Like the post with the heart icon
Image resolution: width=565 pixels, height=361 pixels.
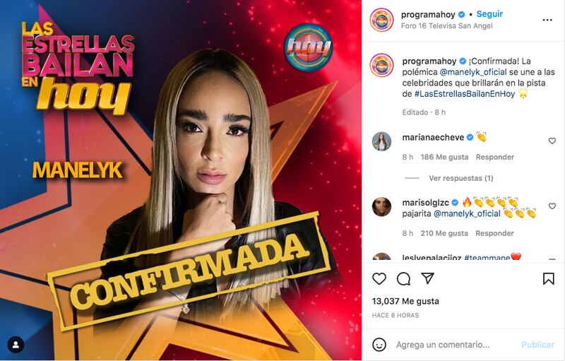tap(379, 278)
